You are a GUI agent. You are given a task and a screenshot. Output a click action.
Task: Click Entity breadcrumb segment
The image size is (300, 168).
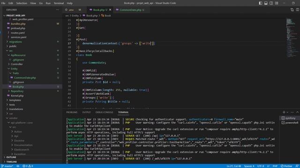click(x=75, y=15)
